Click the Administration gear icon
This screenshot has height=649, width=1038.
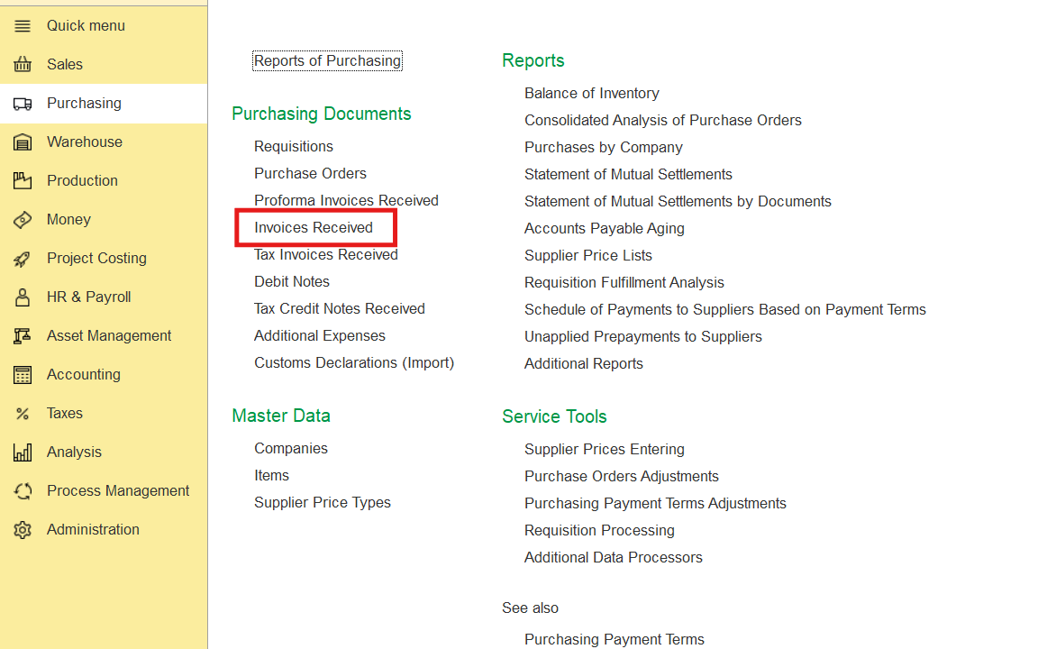tap(23, 530)
